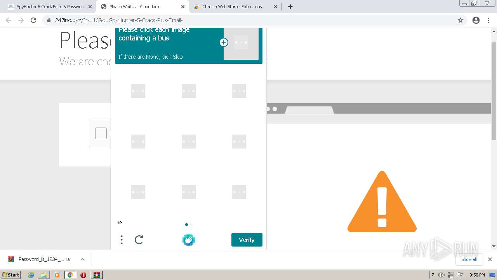Close the Chrome Web Store tab
The image size is (497, 280).
(x=276, y=7)
